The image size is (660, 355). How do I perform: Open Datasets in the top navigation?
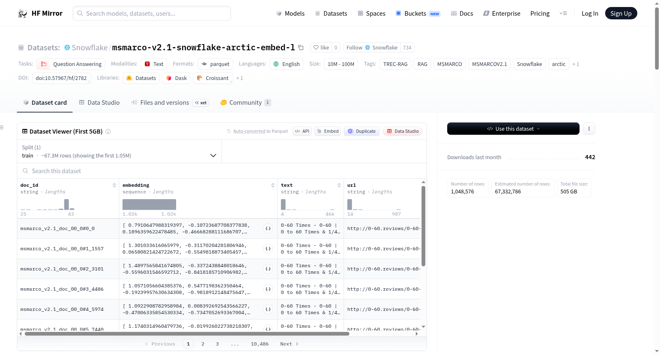pos(331,14)
